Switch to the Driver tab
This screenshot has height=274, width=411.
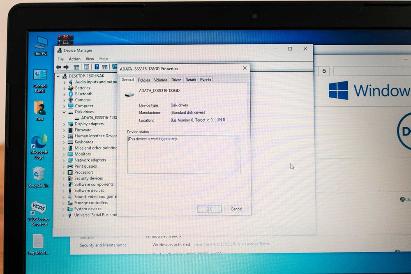(x=176, y=80)
